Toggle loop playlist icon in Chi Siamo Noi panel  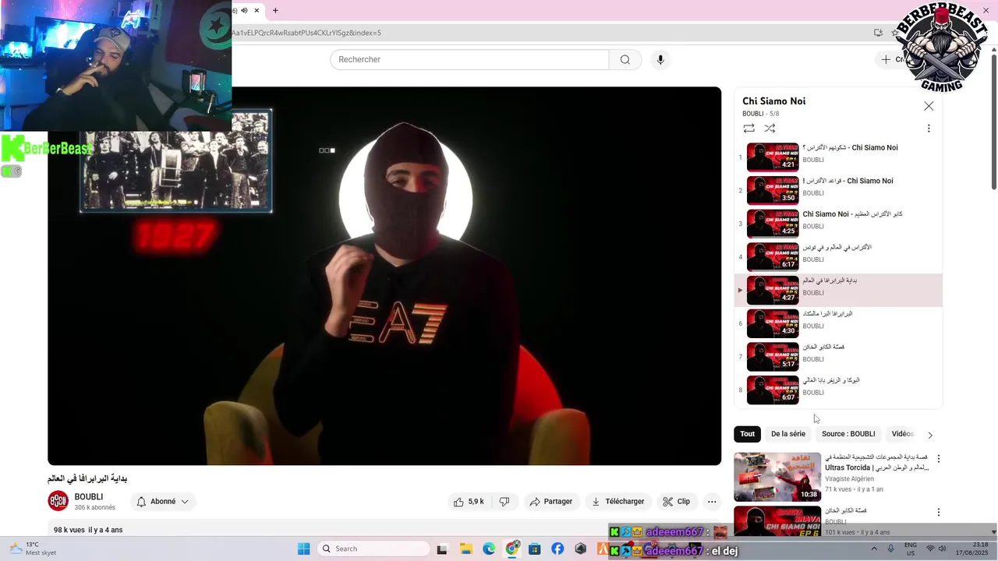(748, 129)
